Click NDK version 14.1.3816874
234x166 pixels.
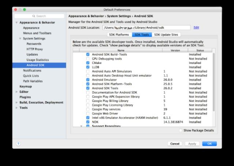(x=173, y=122)
